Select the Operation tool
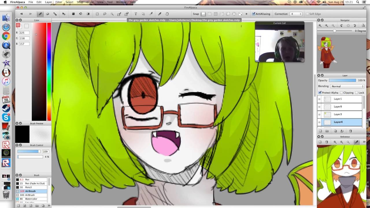This screenshot has width=370, height=208. click(x=143, y=14)
